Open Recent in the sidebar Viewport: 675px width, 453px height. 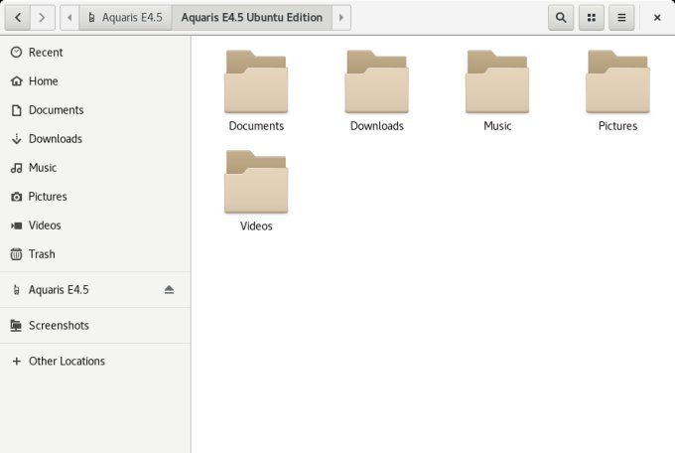point(95,52)
